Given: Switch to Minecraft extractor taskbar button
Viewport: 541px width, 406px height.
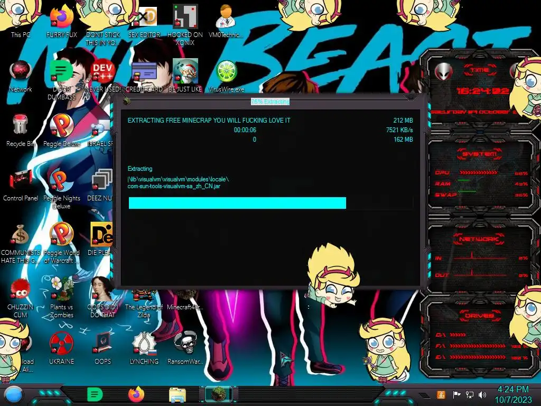Looking at the screenshot, I should pyautogui.click(x=219, y=394).
